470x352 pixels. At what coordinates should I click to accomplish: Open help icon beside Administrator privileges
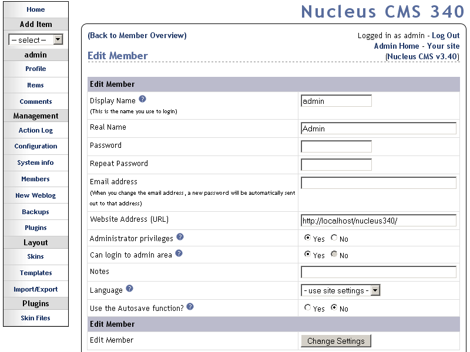(x=180, y=237)
